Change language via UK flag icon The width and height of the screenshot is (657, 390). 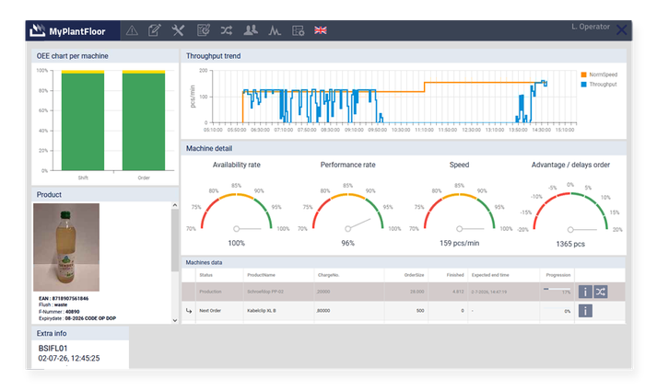[x=321, y=30]
